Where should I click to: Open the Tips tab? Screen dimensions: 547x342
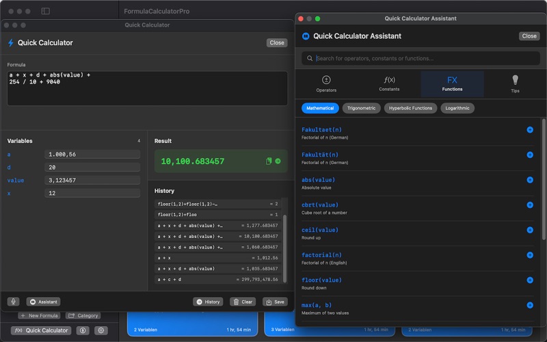click(x=515, y=84)
